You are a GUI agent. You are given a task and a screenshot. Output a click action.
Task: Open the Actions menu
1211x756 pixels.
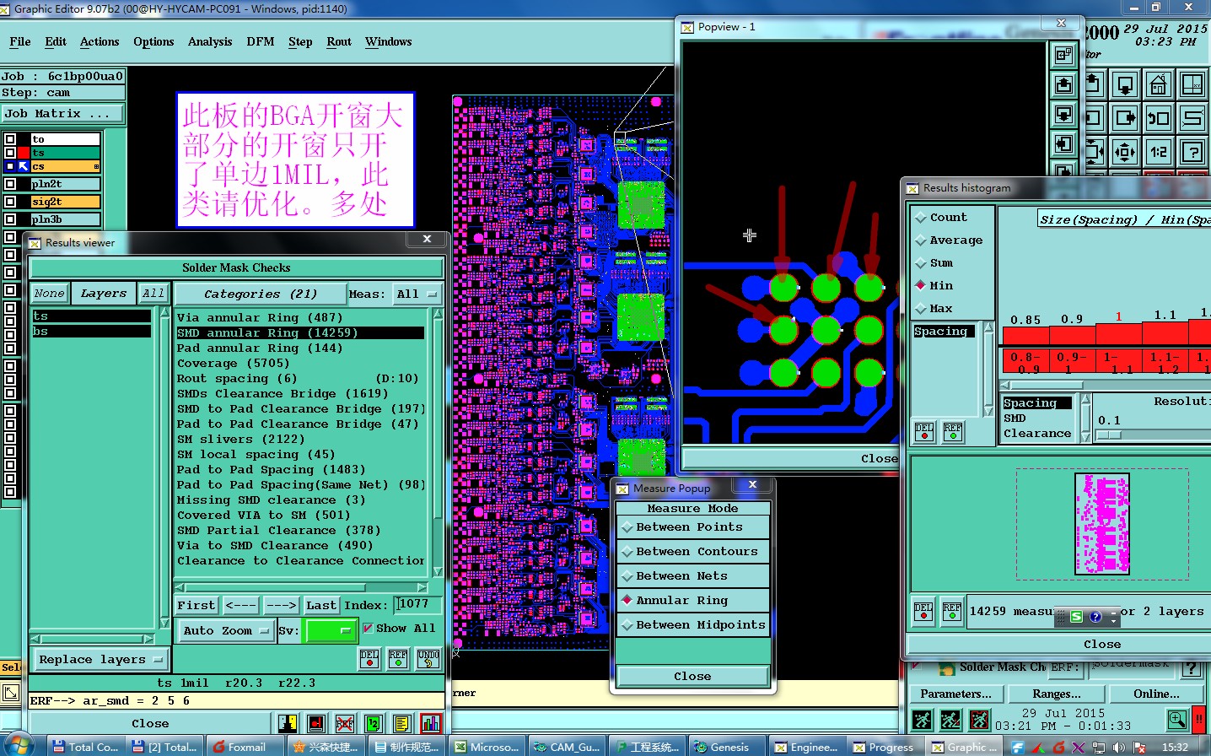(100, 41)
